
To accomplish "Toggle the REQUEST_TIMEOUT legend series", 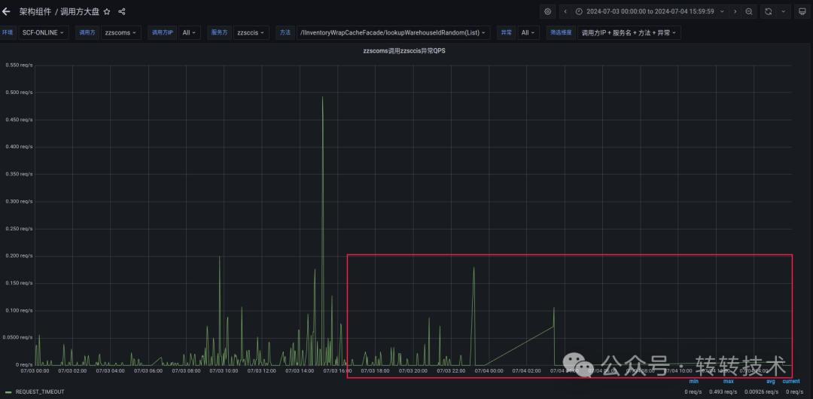I will pyautogui.click(x=40, y=391).
